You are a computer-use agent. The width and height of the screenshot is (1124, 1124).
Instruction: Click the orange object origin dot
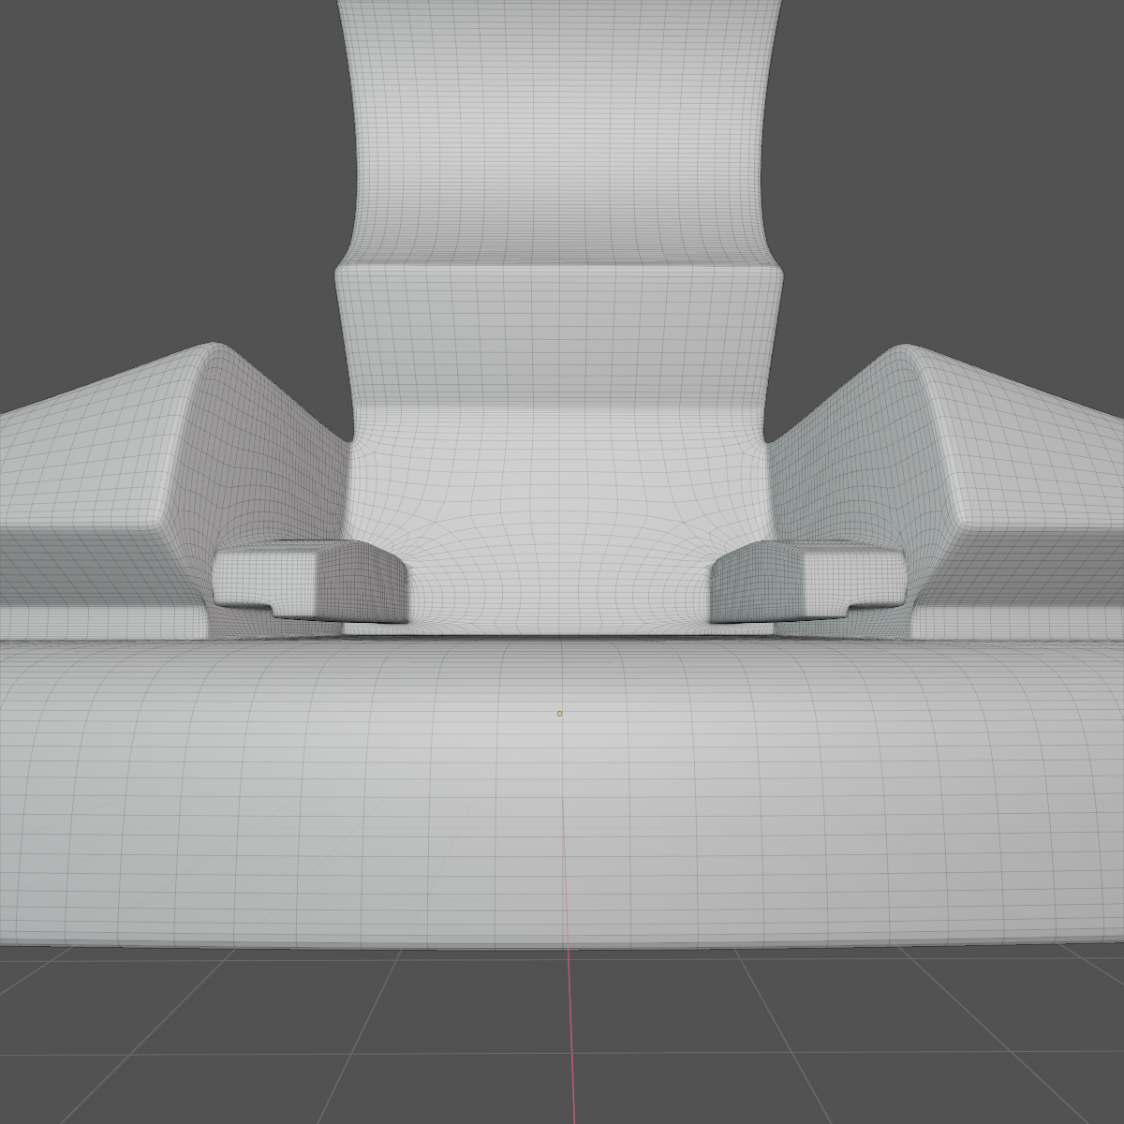coord(559,713)
